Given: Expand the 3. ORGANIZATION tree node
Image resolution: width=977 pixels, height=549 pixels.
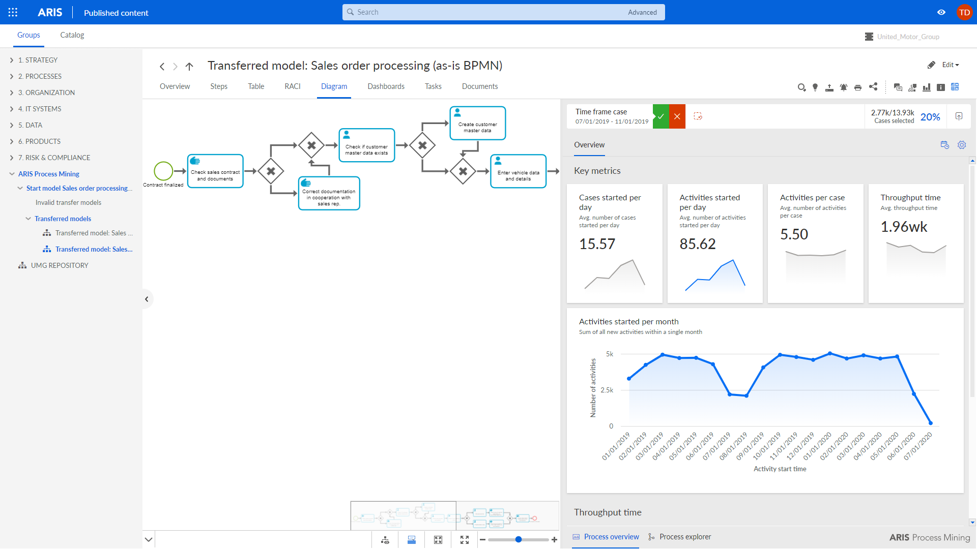Looking at the screenshot, I should pos(12,93).
